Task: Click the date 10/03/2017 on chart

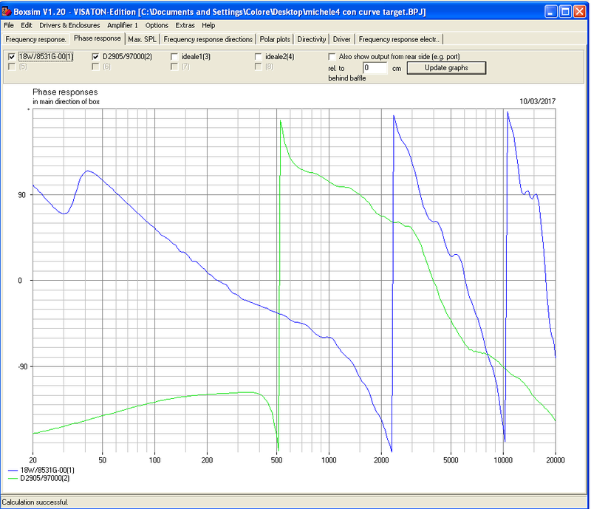Action: click(538, 101)
